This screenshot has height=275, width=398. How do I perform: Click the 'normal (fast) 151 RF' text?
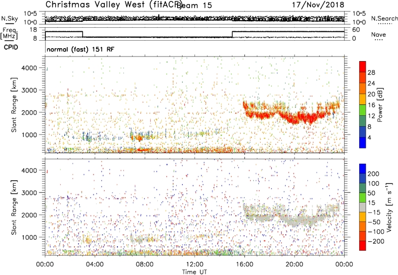(81, 49)
